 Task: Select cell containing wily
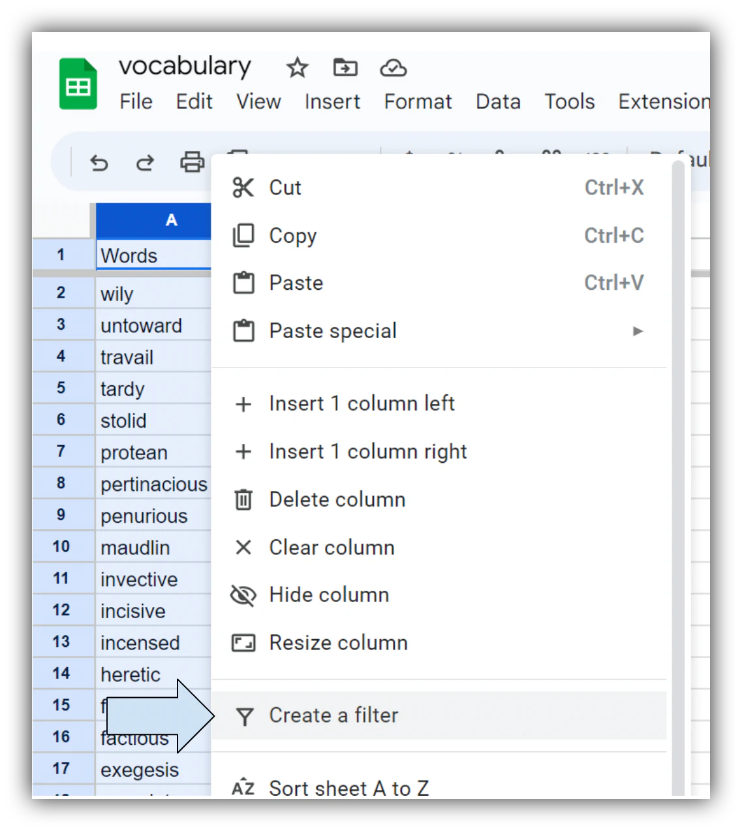coord(153,293)
